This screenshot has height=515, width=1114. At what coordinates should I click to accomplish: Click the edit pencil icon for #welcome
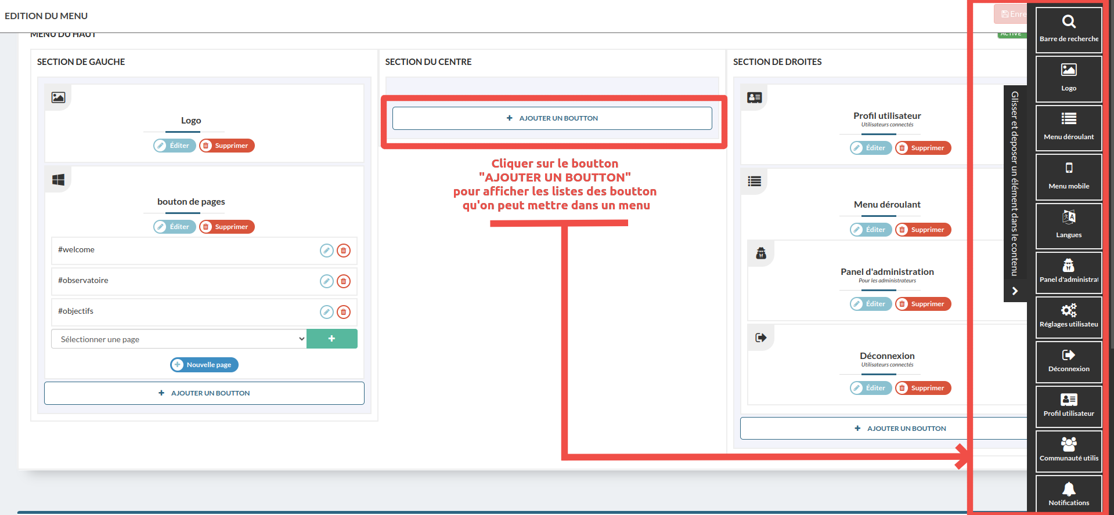pyautogui.click(x=327, y=251)
